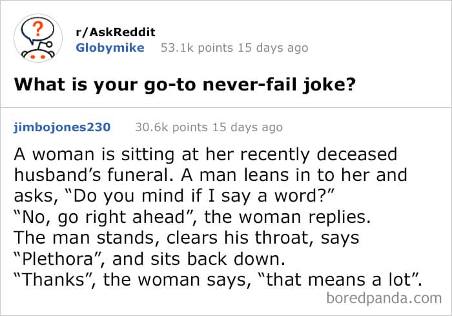Click the post's 53.1k points score

tap(190, 48)
